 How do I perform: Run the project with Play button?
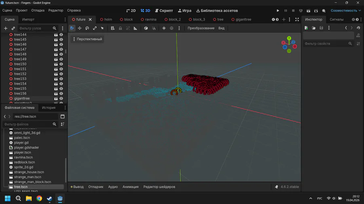[278, 10]
